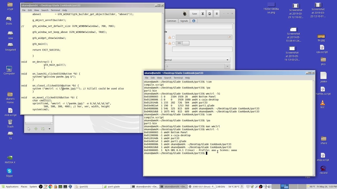The width and height of the screenshot is (337, 189).
Task: Click the Glade preview snapshot document icon
Action: pyautogui.click(x=210, y=14)
